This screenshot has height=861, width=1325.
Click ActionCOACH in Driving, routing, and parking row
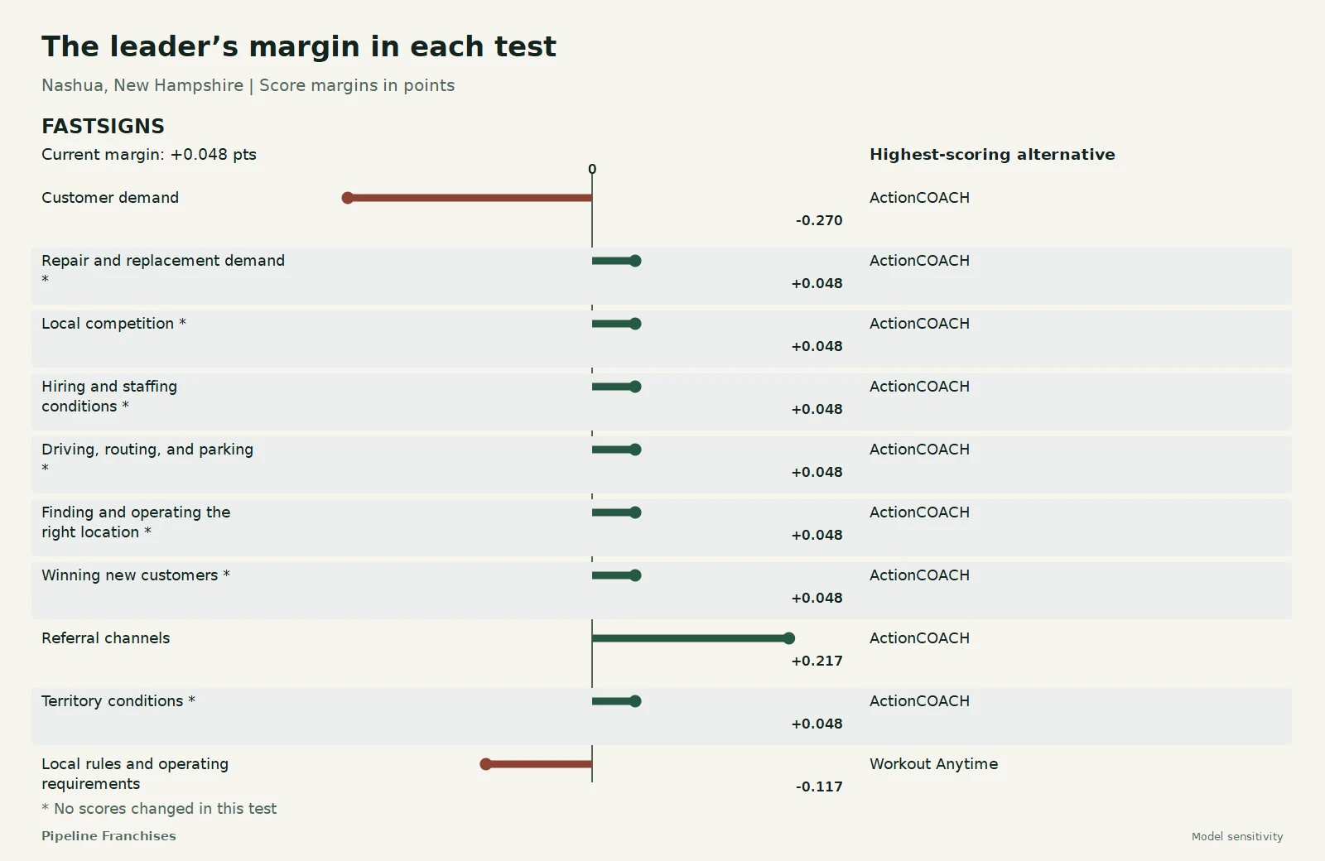919,450
